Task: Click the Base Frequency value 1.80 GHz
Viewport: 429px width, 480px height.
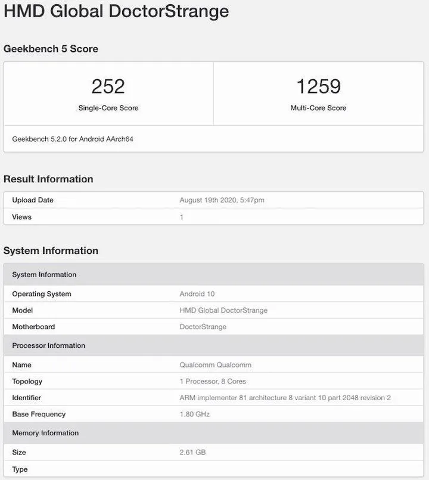Action: pyautogui.click(x=194, y=414)
